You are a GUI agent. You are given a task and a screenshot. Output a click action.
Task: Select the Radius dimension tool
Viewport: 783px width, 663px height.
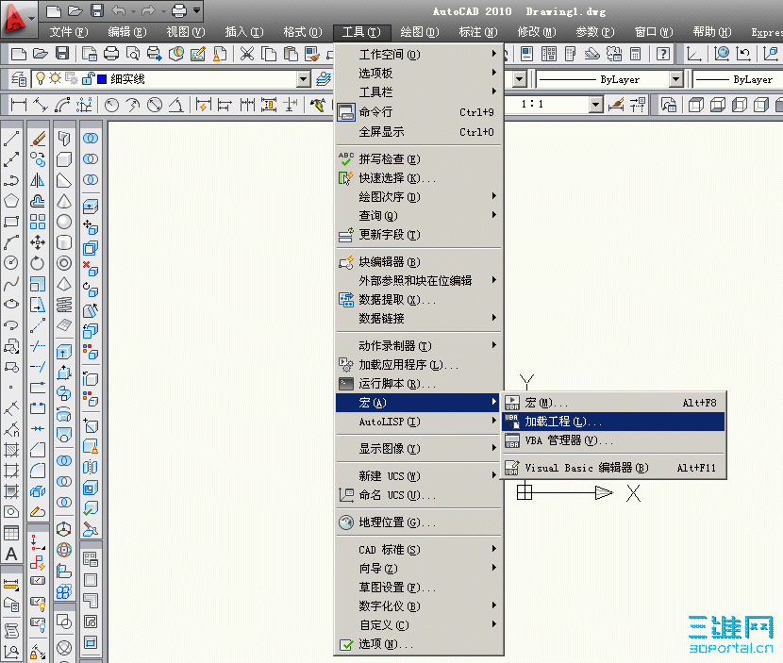[112, 105]
